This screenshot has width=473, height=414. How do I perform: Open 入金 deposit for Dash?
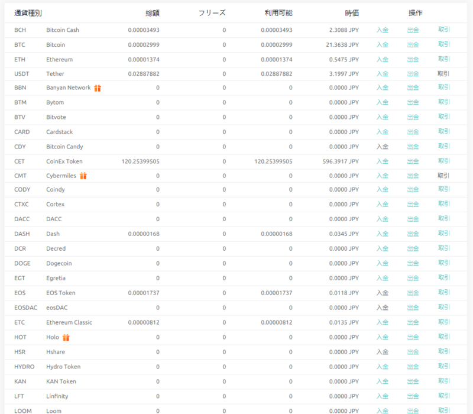pos(382,234)
